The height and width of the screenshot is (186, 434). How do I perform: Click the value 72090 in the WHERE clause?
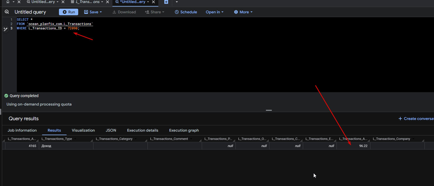coord(73,28)
